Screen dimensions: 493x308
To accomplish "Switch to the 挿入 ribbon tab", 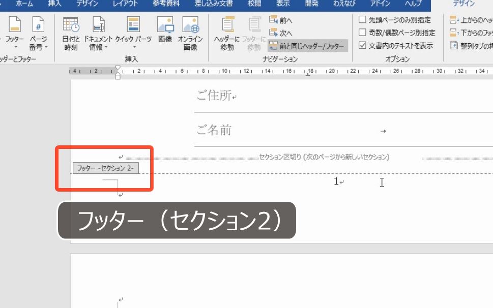I will click(54, 4).
